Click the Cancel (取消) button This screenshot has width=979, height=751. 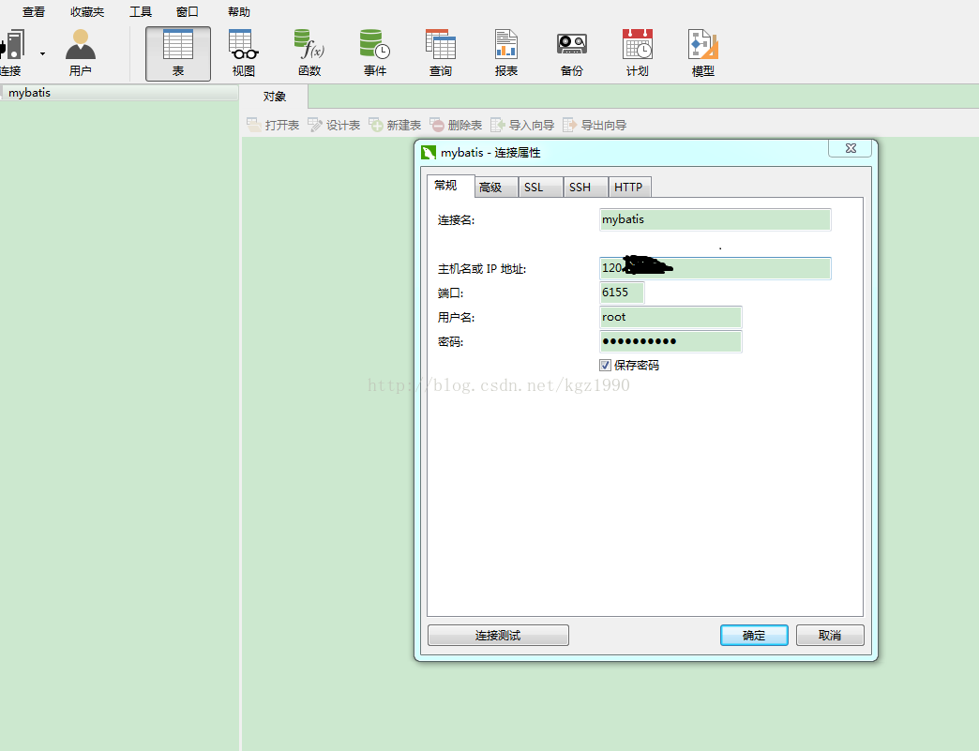tap(830, 635)
